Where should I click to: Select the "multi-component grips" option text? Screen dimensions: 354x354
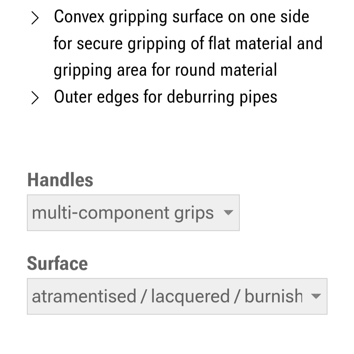tap(122, 213)
